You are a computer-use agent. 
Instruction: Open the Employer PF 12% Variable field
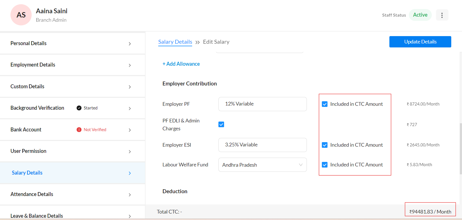point(263,104)
